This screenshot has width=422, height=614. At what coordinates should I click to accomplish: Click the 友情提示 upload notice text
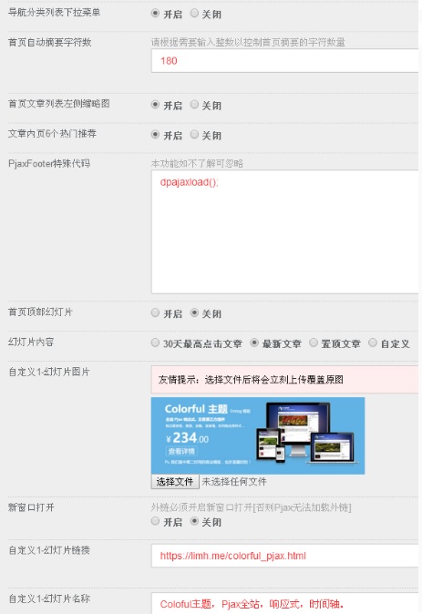pos(251,380)
